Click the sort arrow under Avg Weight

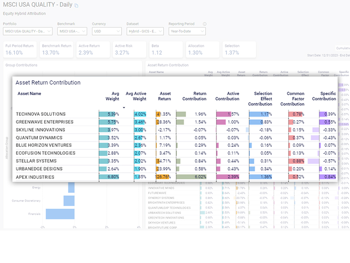coord(124,107)
